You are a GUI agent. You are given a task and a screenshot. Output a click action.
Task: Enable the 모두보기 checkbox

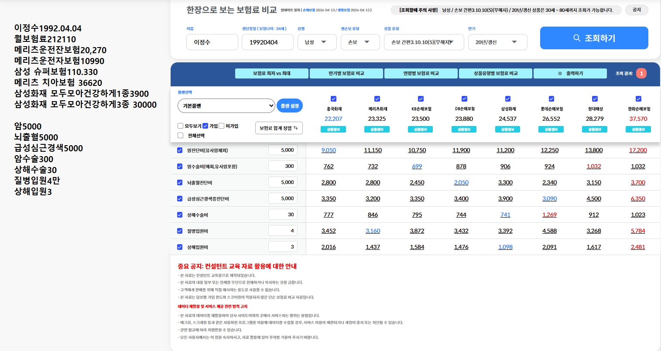click(180, 126)
